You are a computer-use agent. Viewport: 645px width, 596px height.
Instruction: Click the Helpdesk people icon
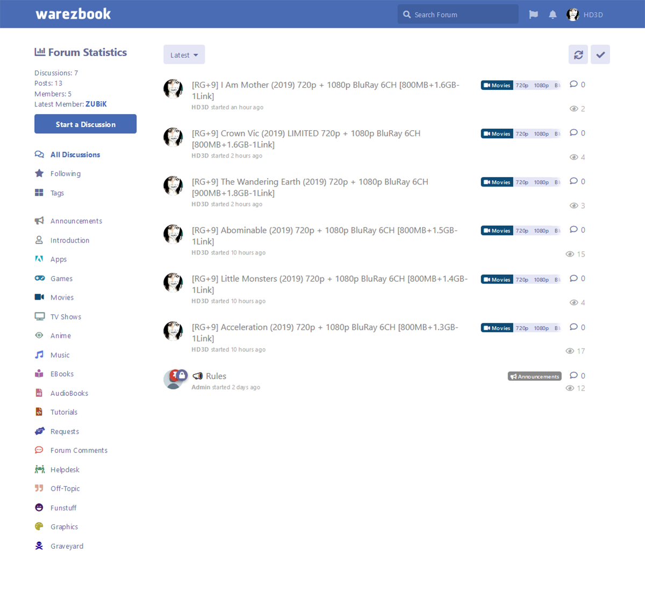pyautogui.click(x=40, y=469)
